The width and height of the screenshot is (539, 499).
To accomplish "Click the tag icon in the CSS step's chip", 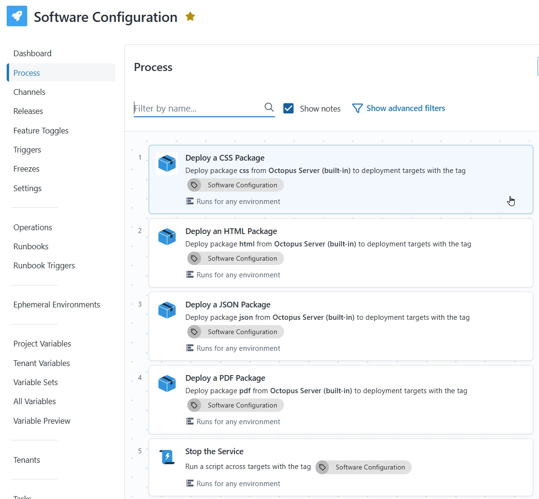I will click(x=194, y=185).
